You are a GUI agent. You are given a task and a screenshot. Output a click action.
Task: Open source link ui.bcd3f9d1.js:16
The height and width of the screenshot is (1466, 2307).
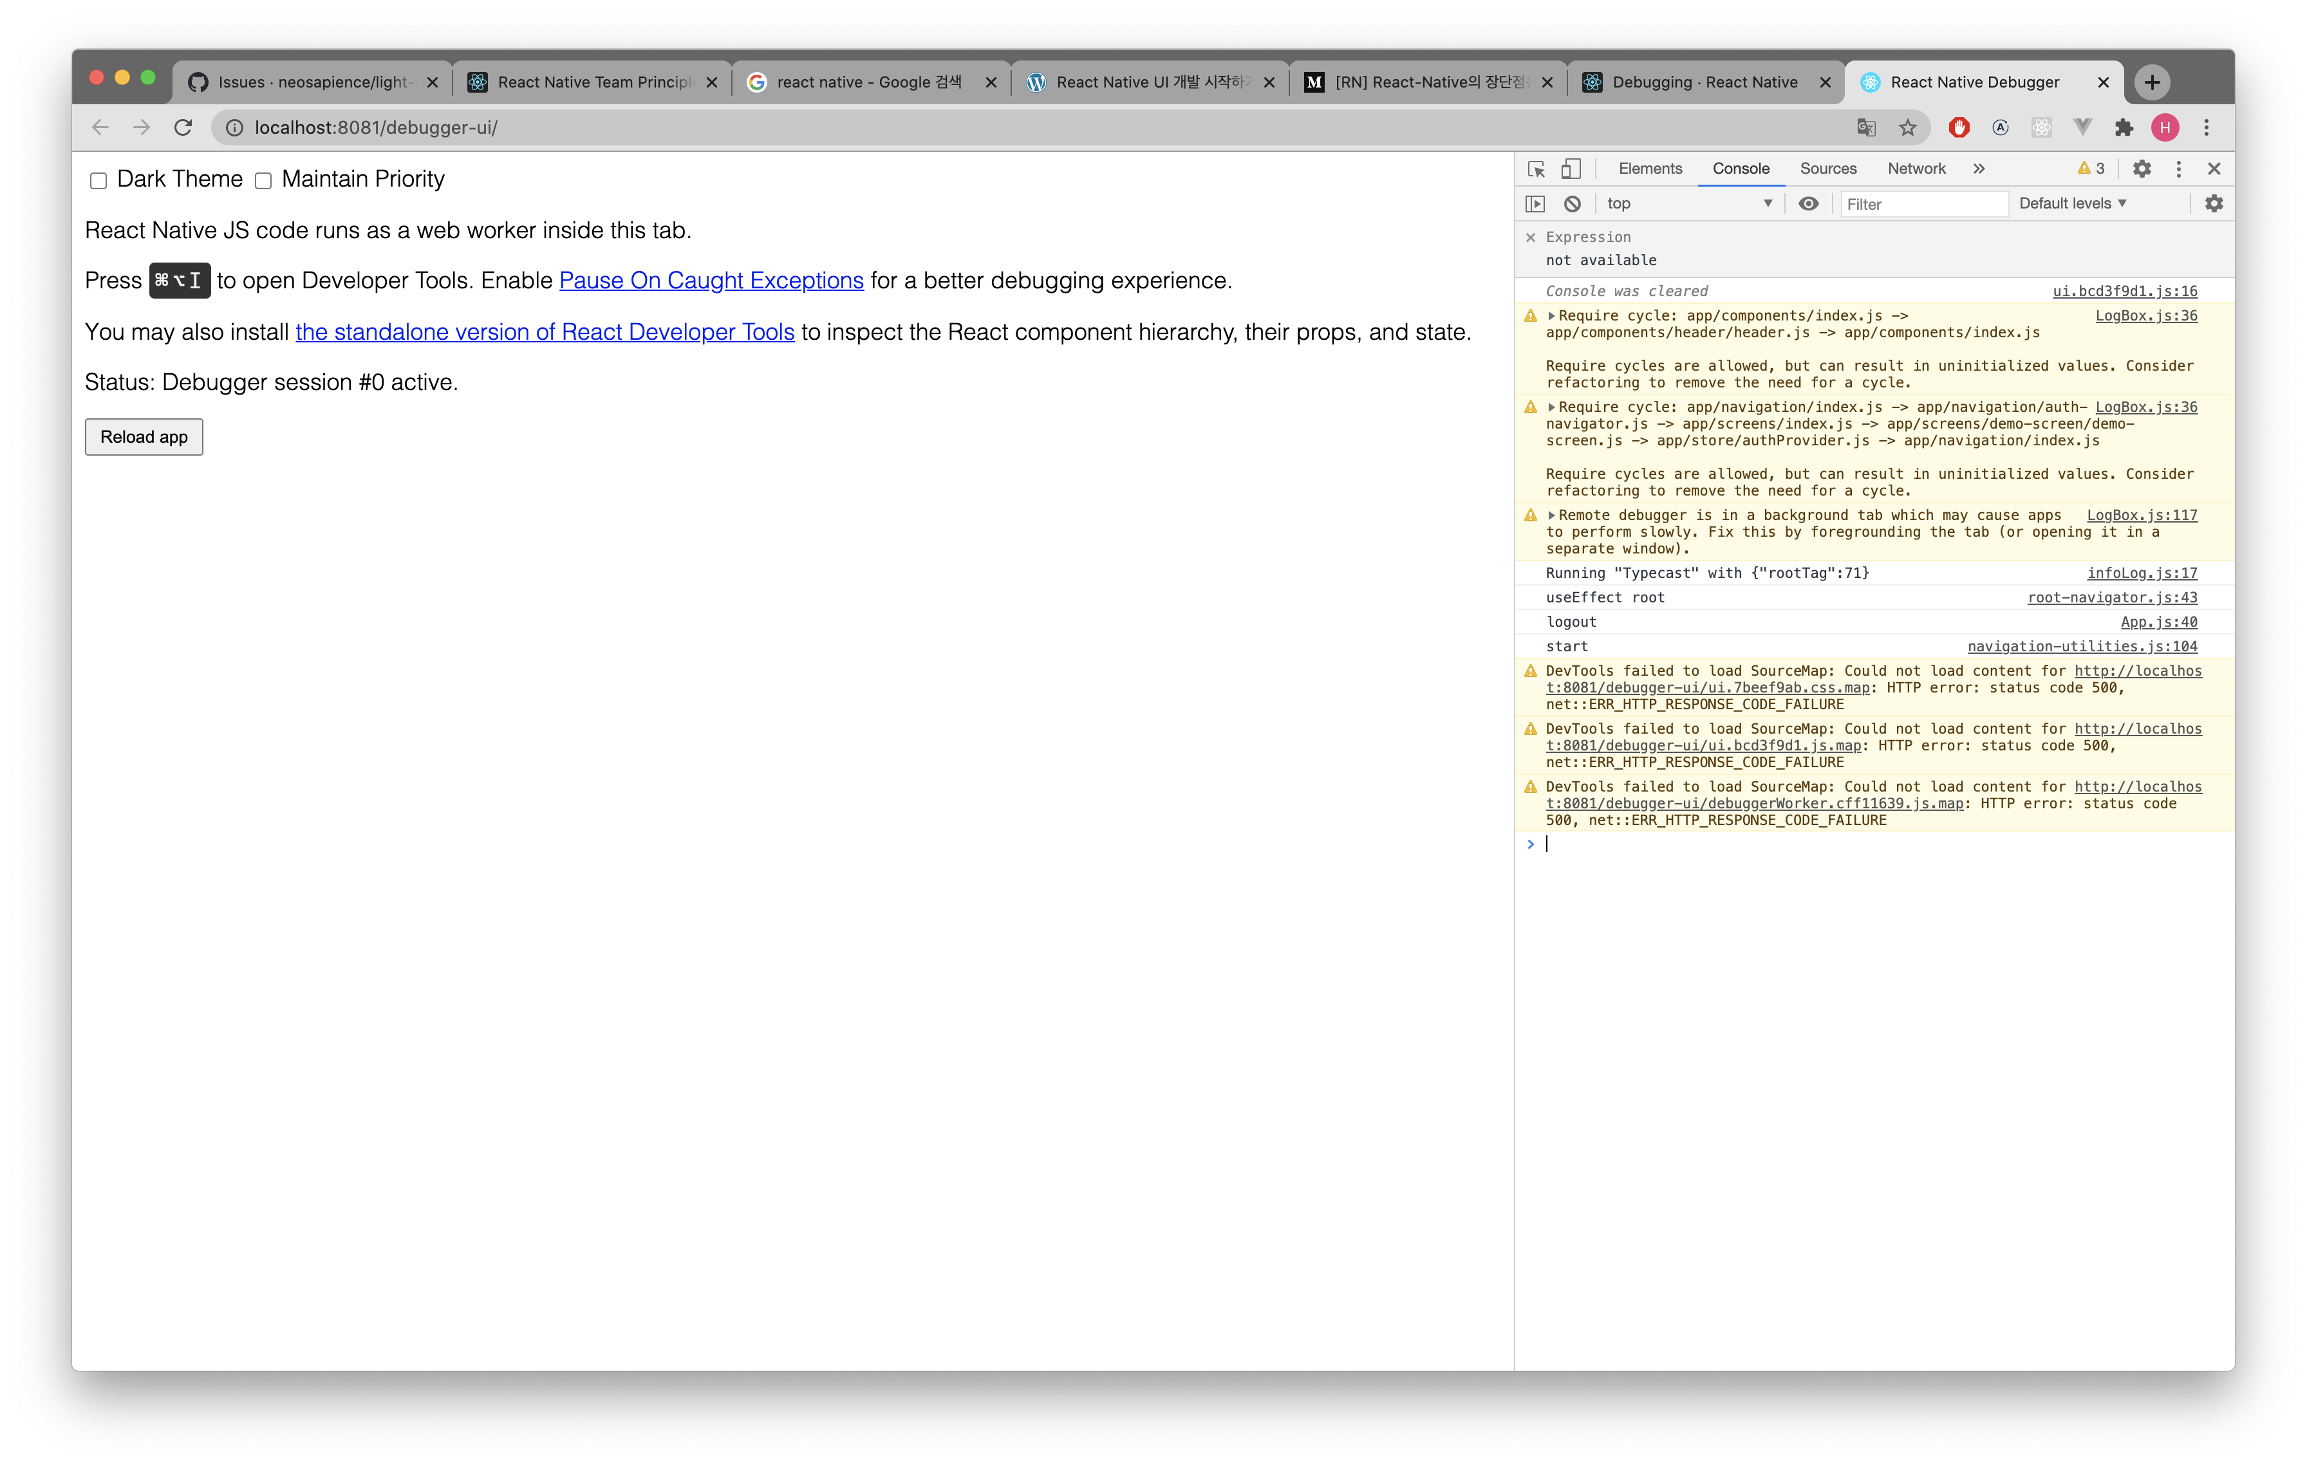pyautogui.click(x=2125, y=291)
